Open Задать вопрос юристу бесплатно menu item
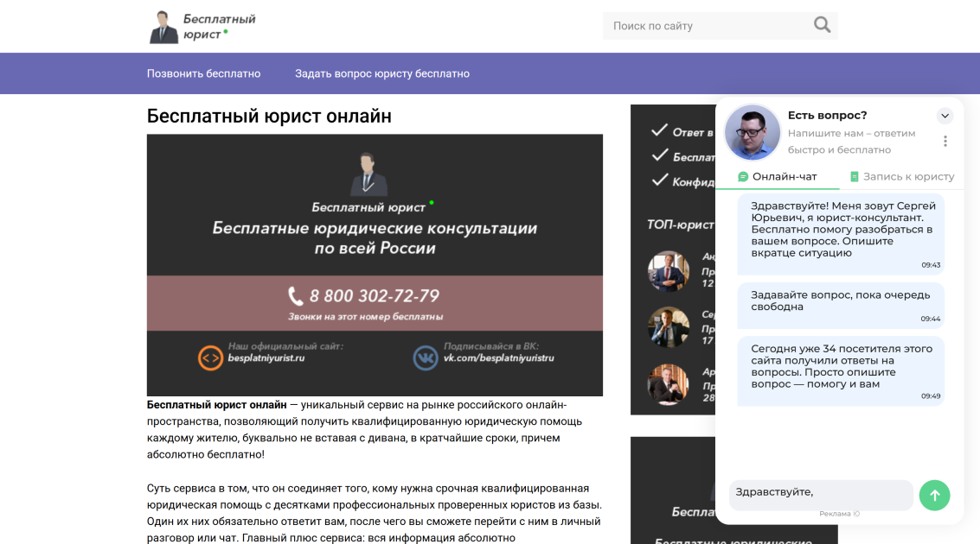 tap(382, 73)
